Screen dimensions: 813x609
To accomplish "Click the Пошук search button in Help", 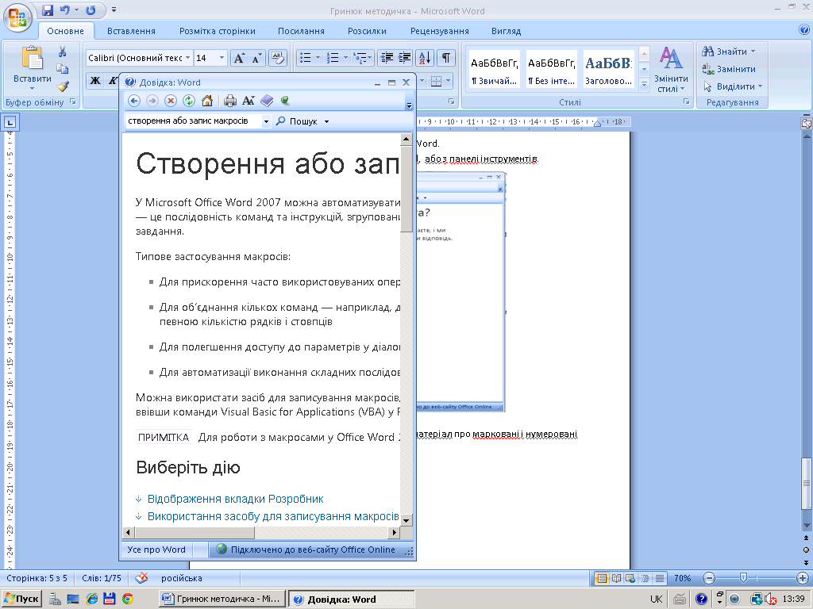I will [297, 121].
